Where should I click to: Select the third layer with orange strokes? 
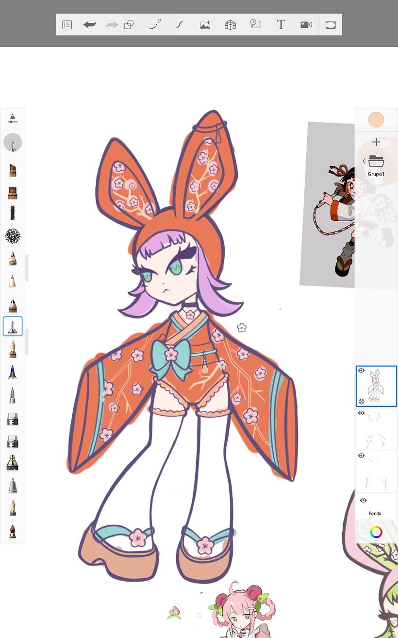(x=376, y=472)
